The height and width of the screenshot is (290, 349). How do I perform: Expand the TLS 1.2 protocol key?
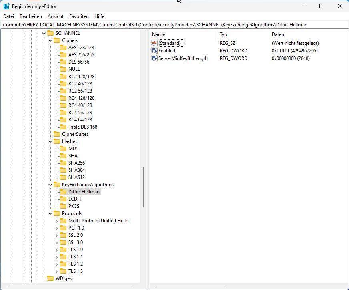point(57,264)
